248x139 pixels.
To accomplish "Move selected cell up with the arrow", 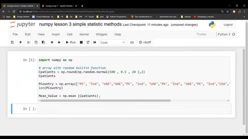I will (52, 42).
